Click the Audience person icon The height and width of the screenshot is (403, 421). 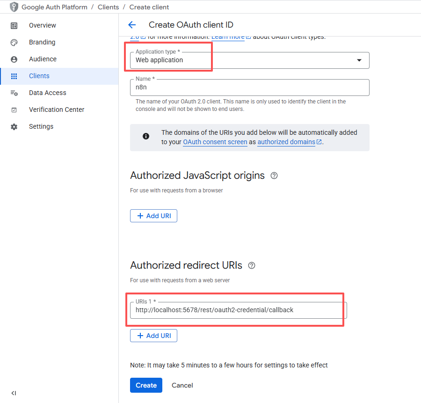[x=14, y=59]
